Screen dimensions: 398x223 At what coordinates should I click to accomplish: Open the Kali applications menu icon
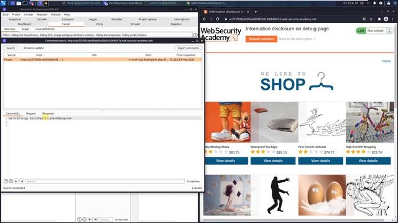pos(3,3)
